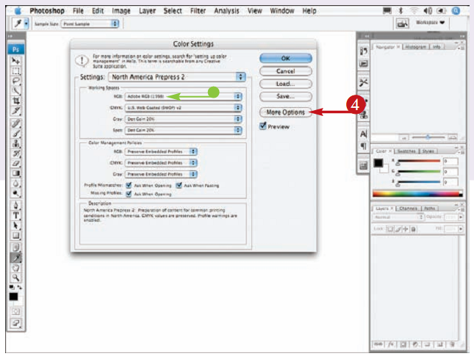Click the foreground color swatch in toolbox
Image resolution: width=474 pixels, height=359 pixels.
tap(13, 297)
